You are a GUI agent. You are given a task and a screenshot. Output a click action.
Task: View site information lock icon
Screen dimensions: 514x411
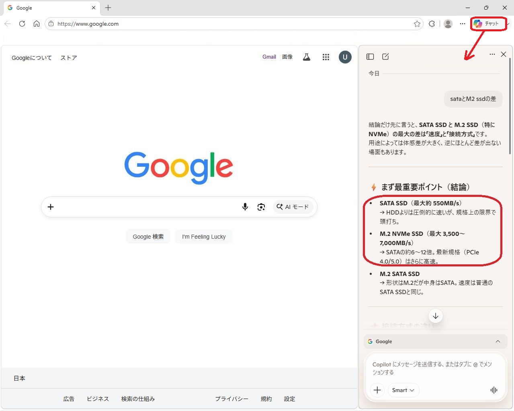51,24
